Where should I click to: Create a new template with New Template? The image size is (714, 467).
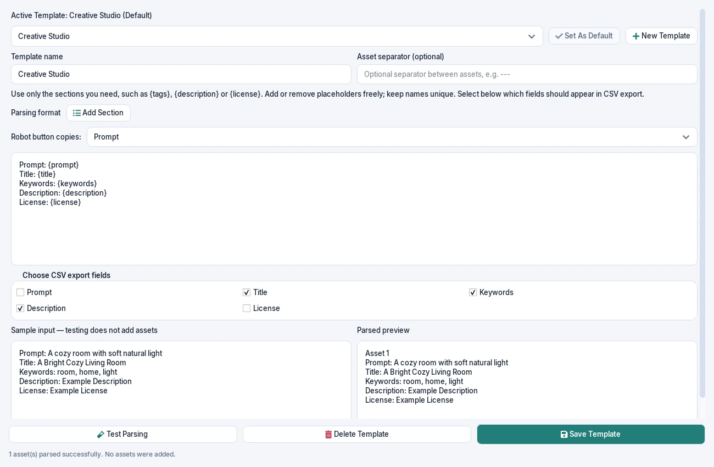[x=661, y=36]
